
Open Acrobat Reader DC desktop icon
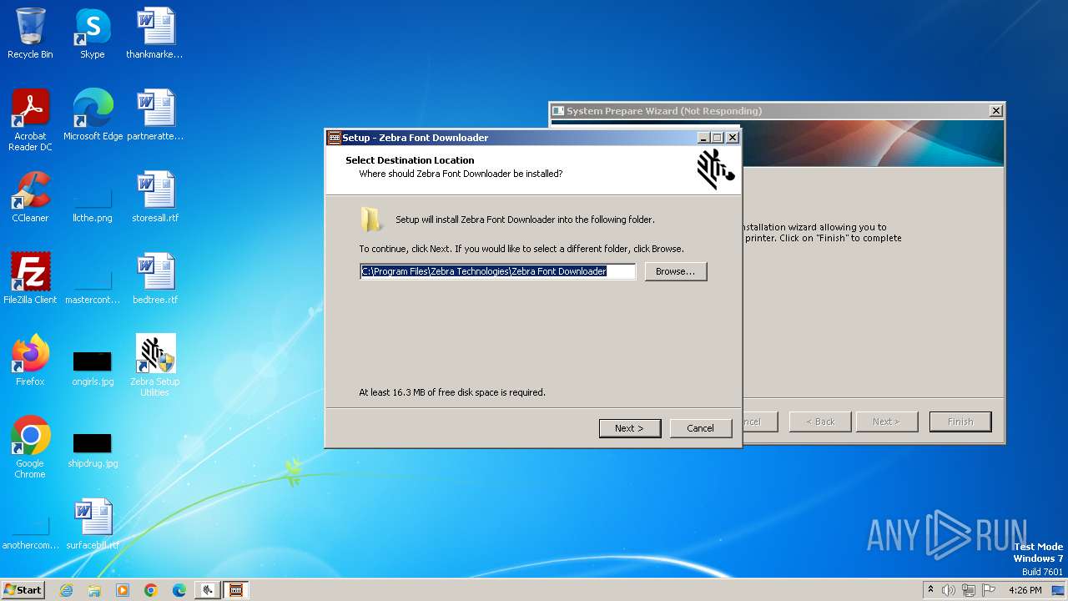pos(30,119)
